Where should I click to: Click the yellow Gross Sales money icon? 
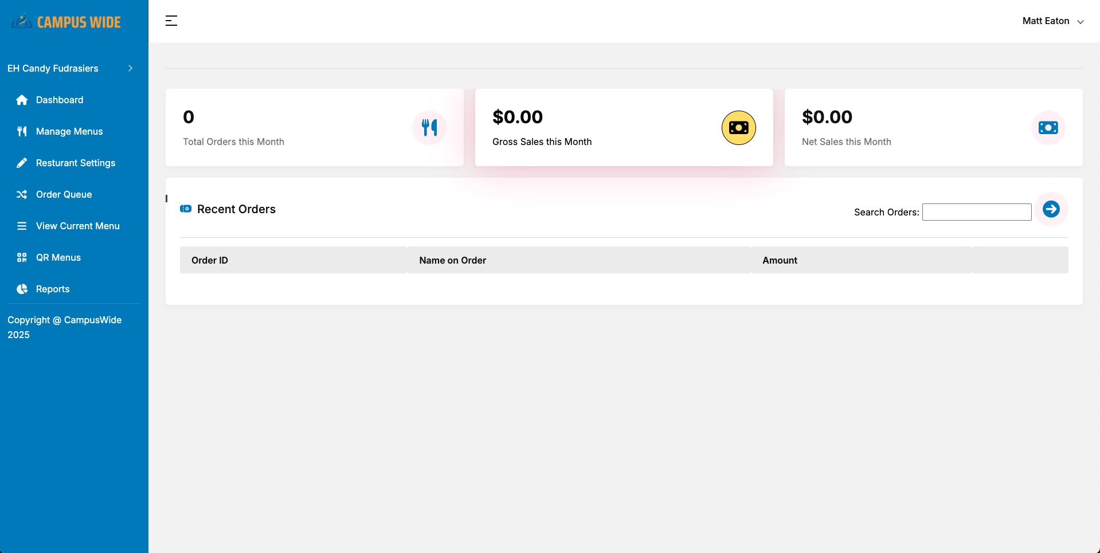[x=738, y=128]
